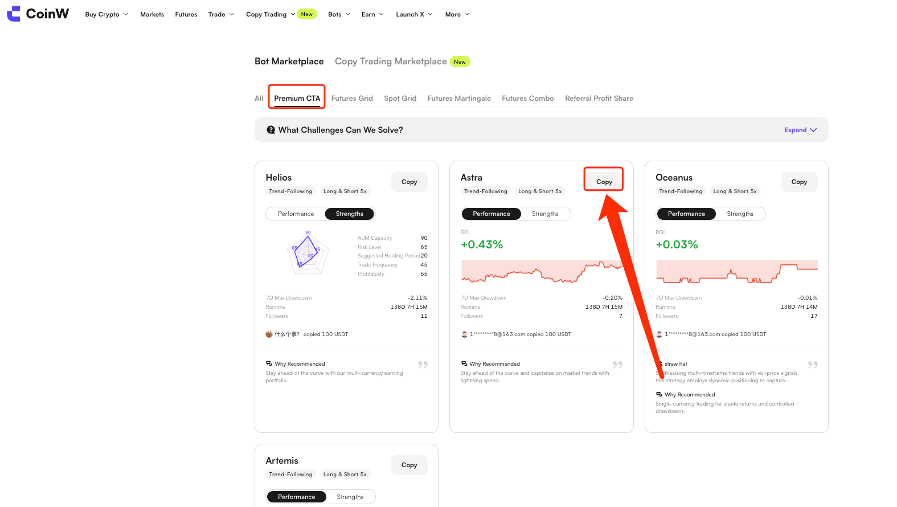This screenshot has height=507, width=897.
Task: Click the Astra ROI performance chart
Action: pos(542,272)
